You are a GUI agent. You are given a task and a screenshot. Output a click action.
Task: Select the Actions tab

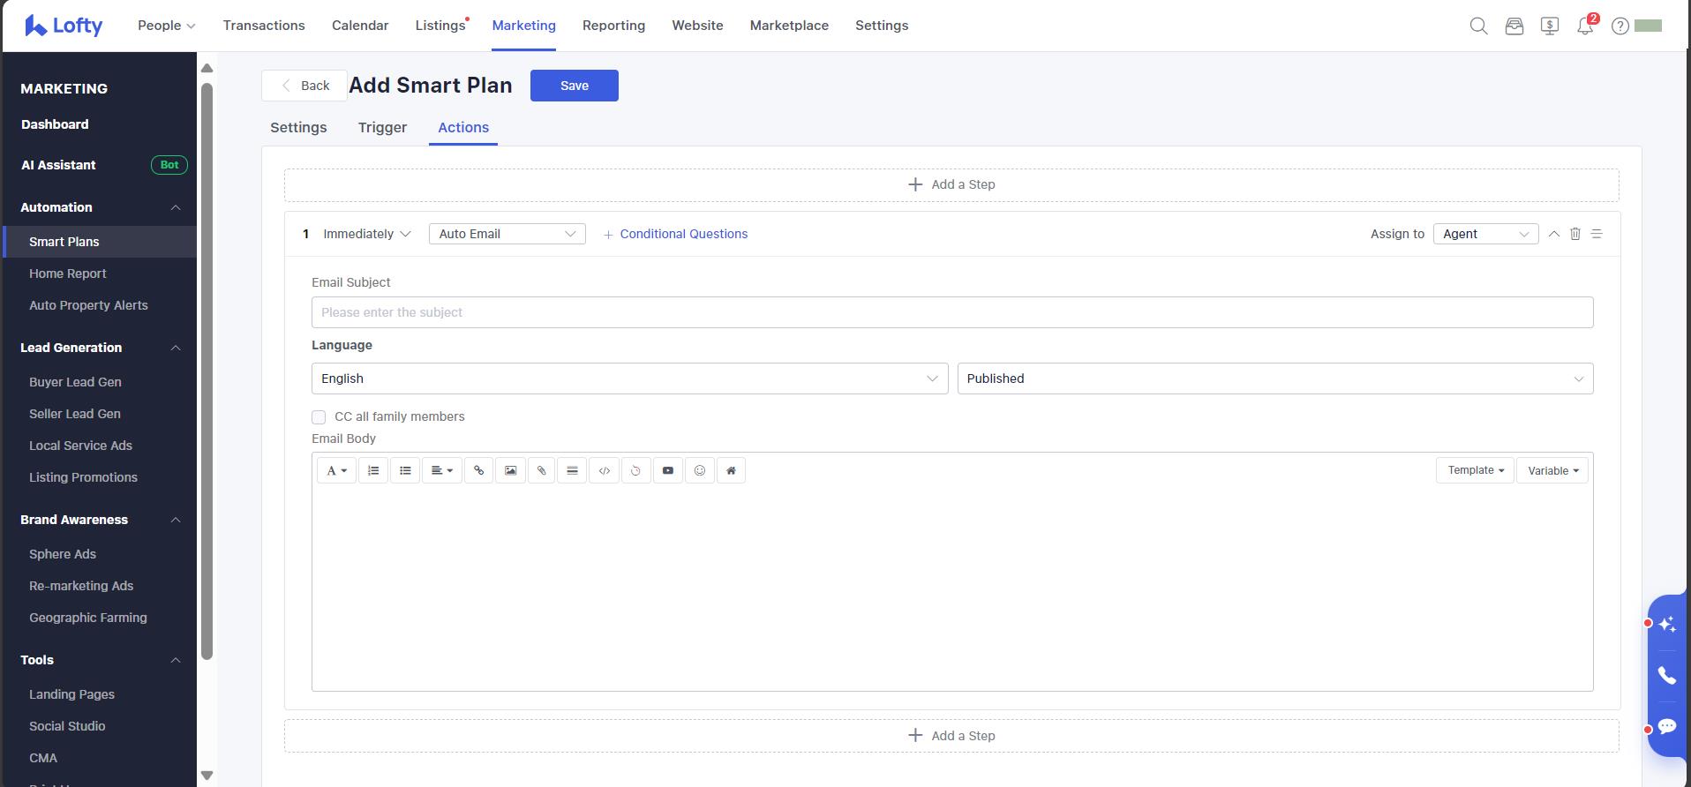(x=463, y=128)
